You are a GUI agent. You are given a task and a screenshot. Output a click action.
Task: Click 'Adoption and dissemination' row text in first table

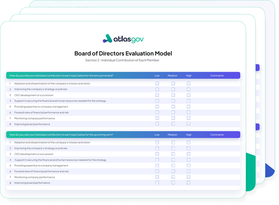[x=52, y=84]
